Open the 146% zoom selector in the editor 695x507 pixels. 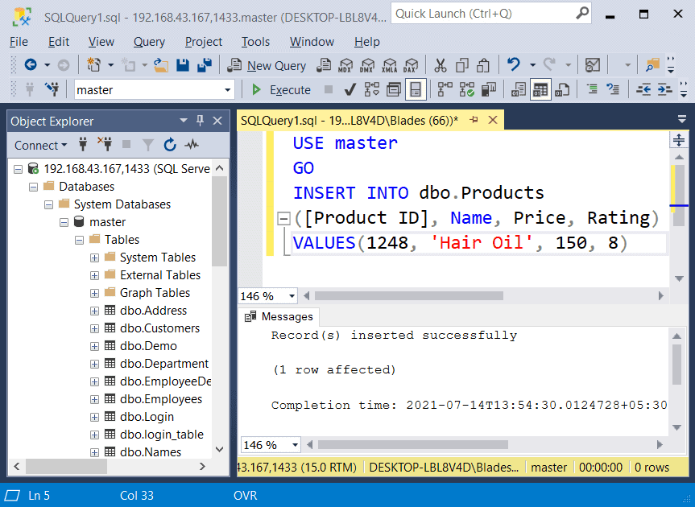coord(267,295)
